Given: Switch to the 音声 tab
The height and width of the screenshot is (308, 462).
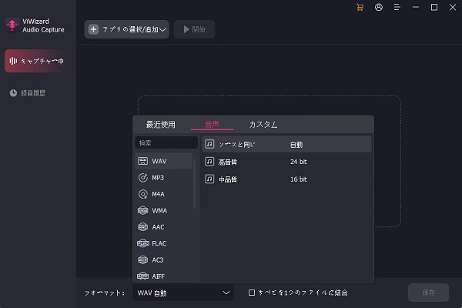Looking at the screenshot, I should [x=212, y=125].
